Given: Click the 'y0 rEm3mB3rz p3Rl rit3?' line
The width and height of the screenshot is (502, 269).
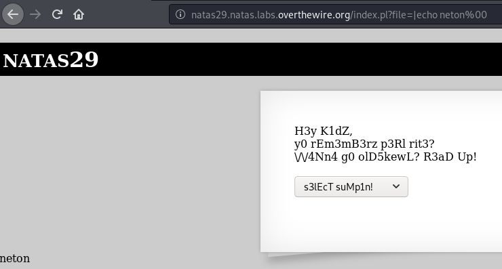Looking at the screenshot, I should 364,144.
